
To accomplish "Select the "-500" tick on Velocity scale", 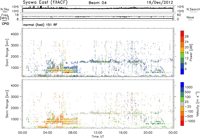I will click(189, 116).
